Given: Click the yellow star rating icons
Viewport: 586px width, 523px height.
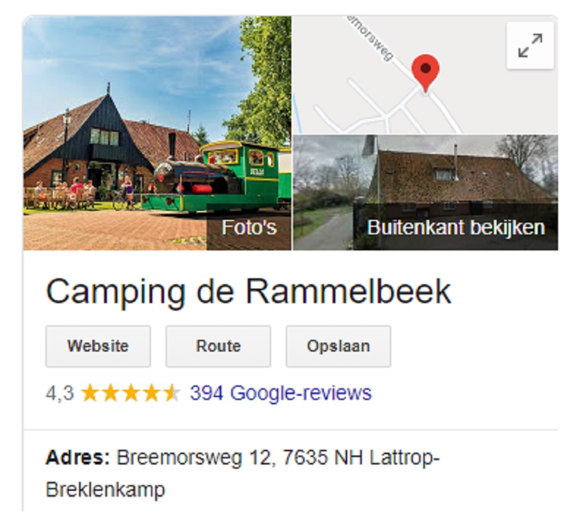Looking at the screenshot, I should click(x=130, y=393).
